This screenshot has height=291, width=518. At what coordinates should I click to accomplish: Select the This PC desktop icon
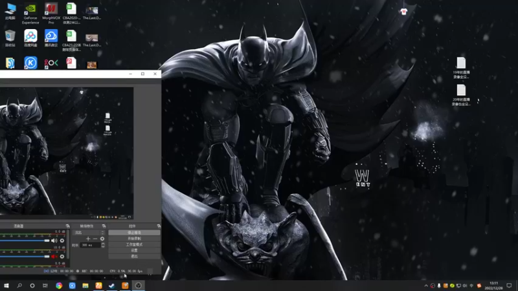pyautogui.click(x=10, y=11)
